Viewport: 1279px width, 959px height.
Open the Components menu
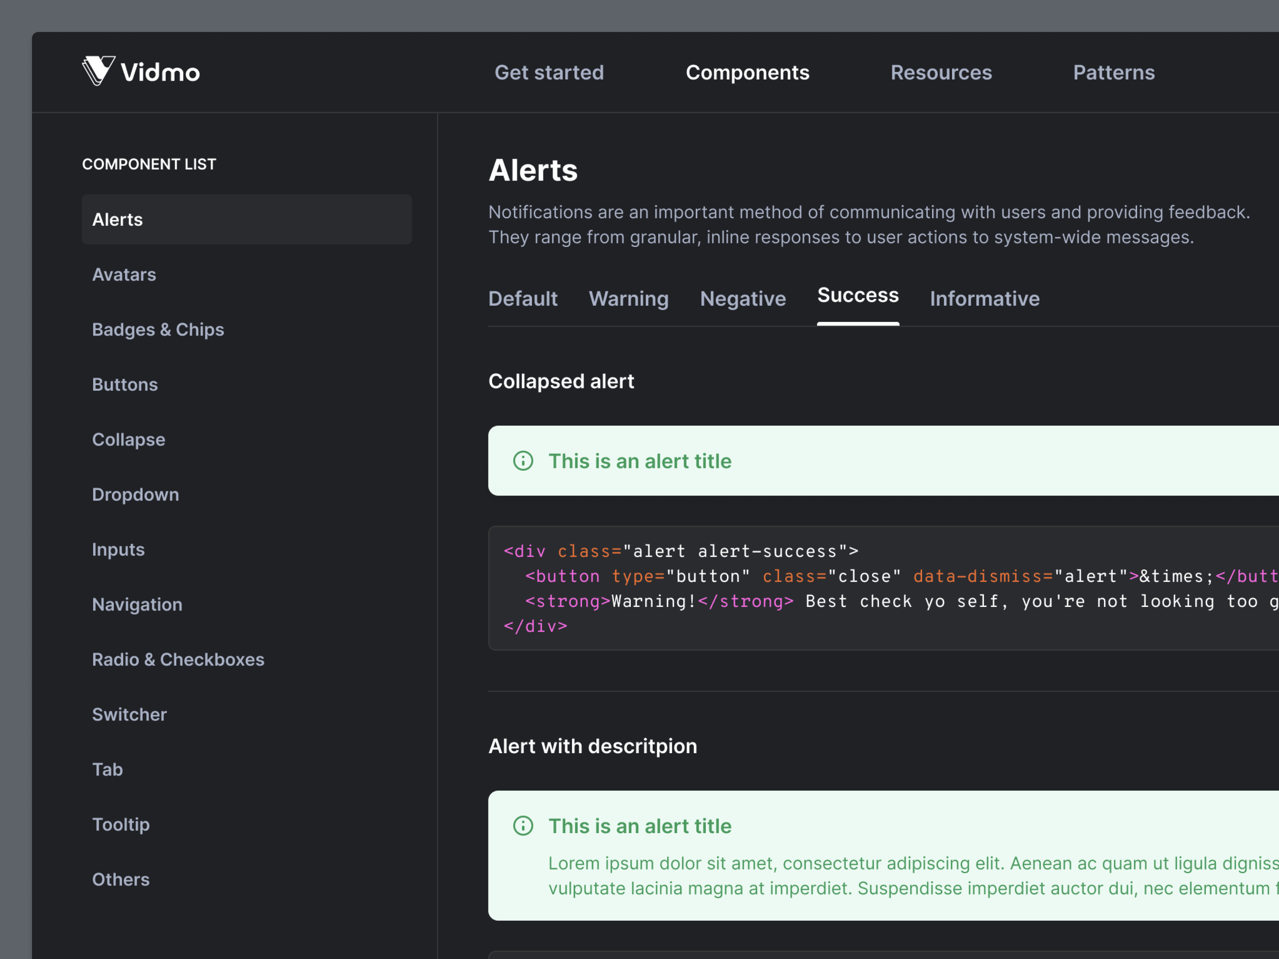pos(747,72)
